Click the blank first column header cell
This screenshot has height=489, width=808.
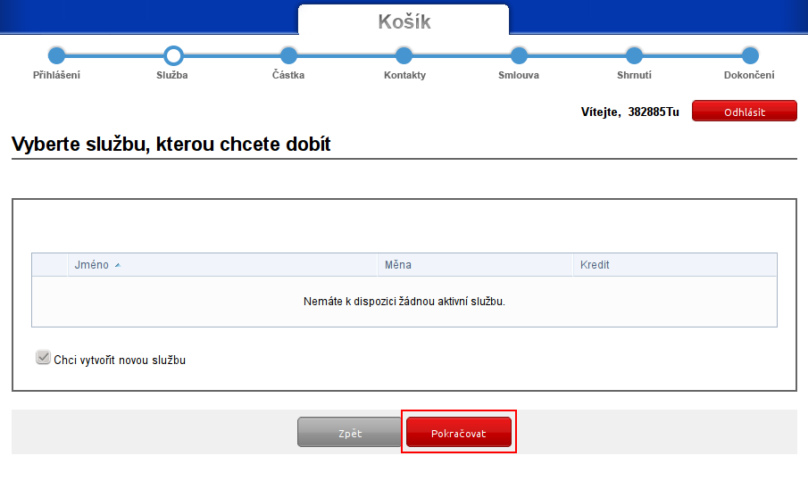tap(50, 265)
